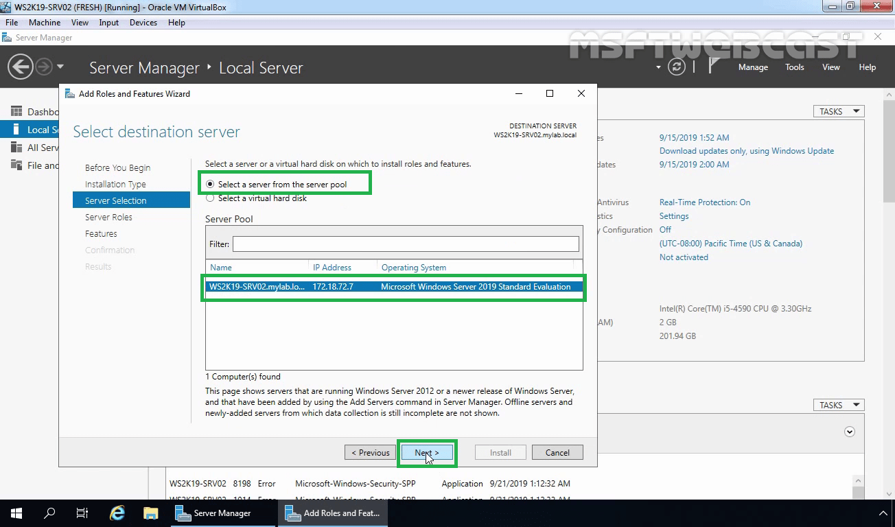Select the event 8198 Error row
Screen dimensions: 895x527
tap(371, 484)
